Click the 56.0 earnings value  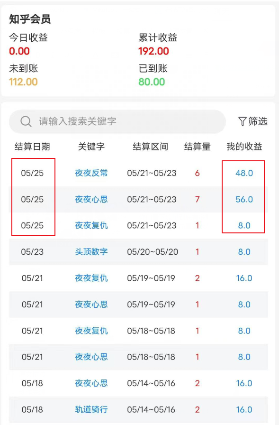pyautogui.click(x=244, y=199)
